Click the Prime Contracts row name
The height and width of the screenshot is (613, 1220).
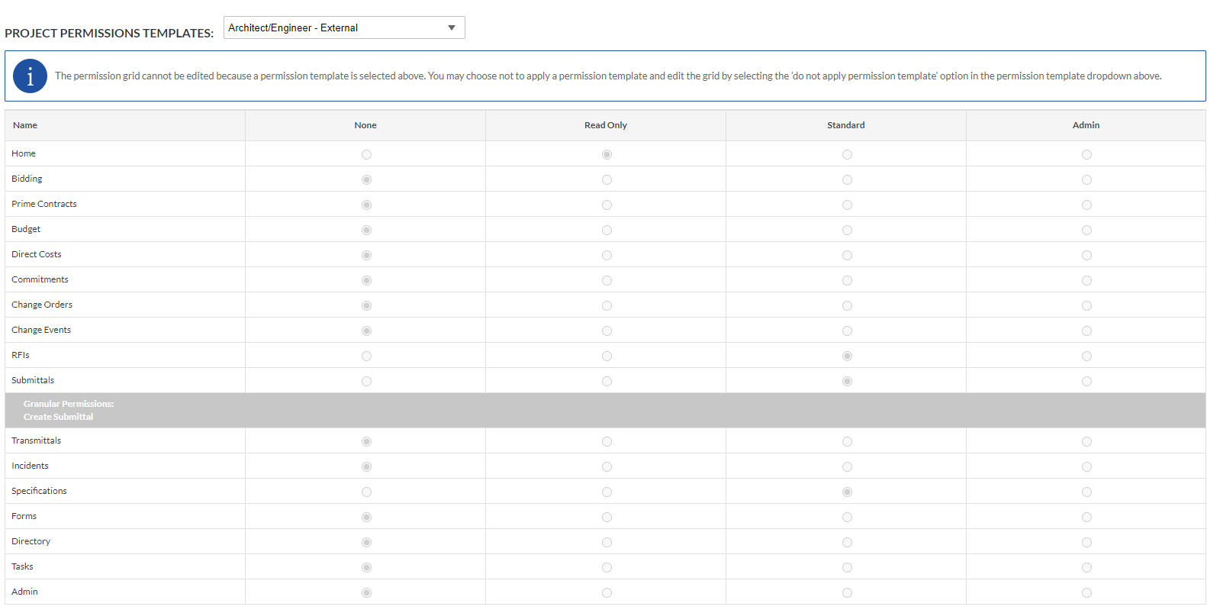(x=44, y=204)
